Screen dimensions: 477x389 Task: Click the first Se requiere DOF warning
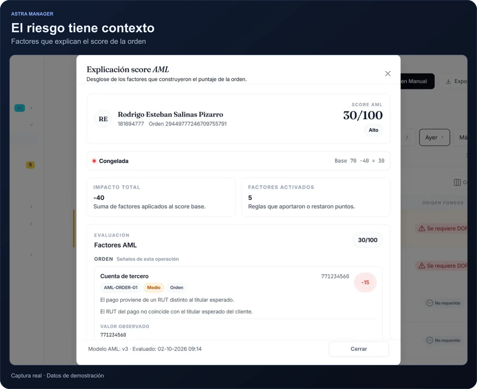click(x=443, y=228)
